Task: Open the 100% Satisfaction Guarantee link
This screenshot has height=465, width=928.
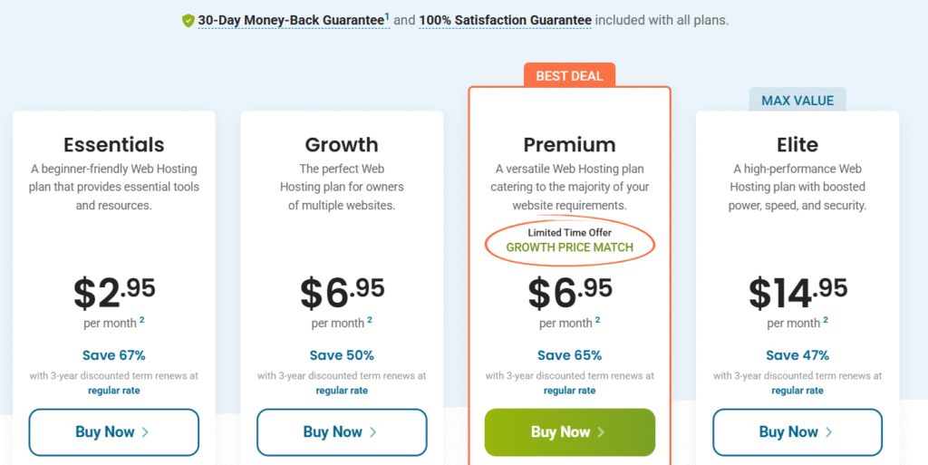Action: pos(505,21)
